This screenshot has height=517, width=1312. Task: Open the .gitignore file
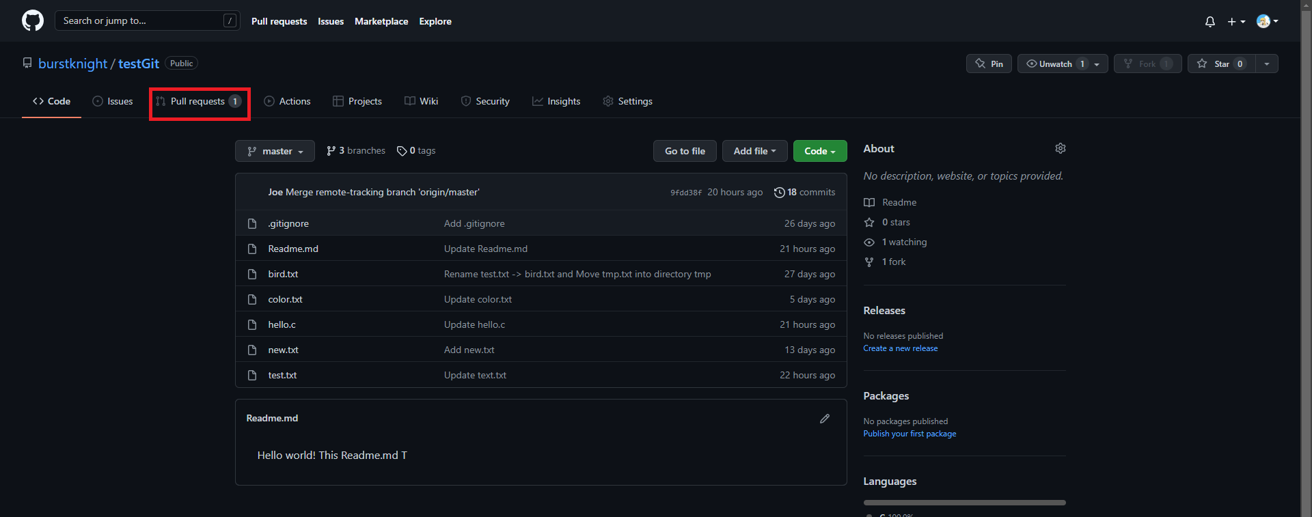click(288, 223)
